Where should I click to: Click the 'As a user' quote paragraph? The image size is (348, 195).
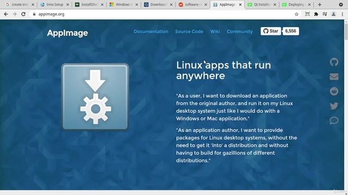pos(234,107)
